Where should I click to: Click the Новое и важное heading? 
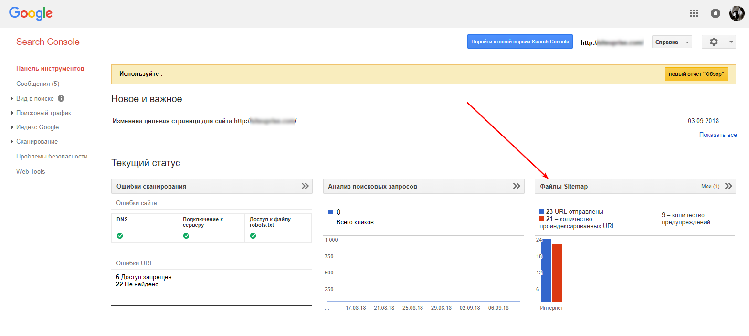147,99
